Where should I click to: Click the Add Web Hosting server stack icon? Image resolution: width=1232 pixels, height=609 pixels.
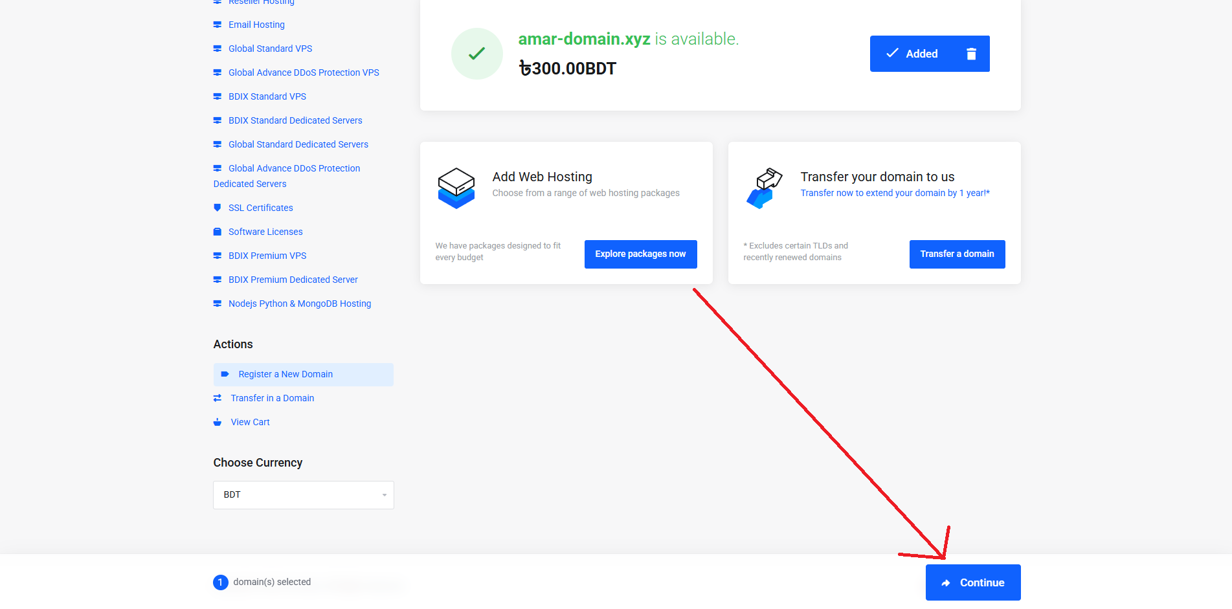pos(456,188)
